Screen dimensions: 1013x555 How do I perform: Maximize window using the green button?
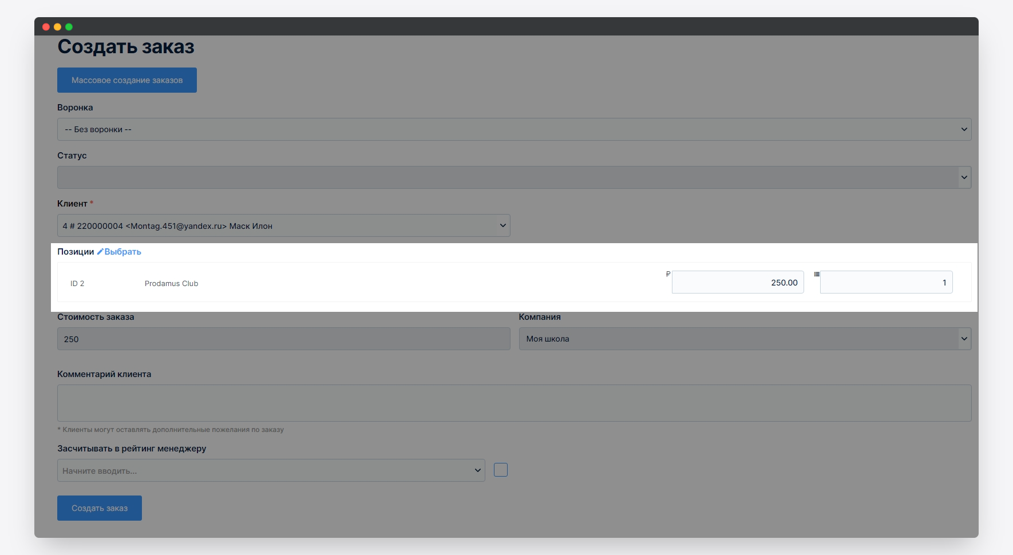pos(69,27)
